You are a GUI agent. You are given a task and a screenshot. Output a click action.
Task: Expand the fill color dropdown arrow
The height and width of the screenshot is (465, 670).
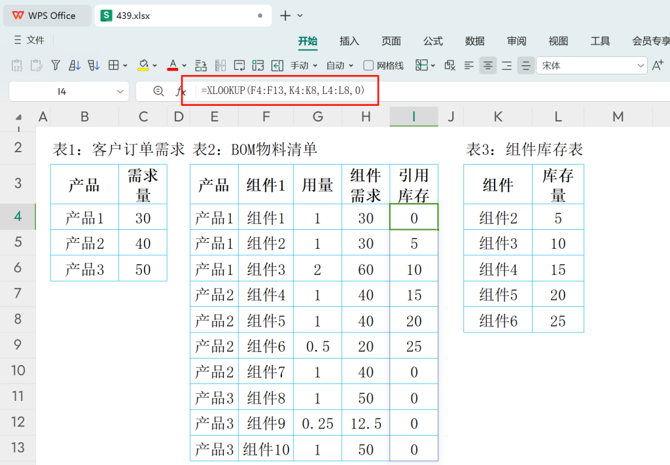coord(154,66)
